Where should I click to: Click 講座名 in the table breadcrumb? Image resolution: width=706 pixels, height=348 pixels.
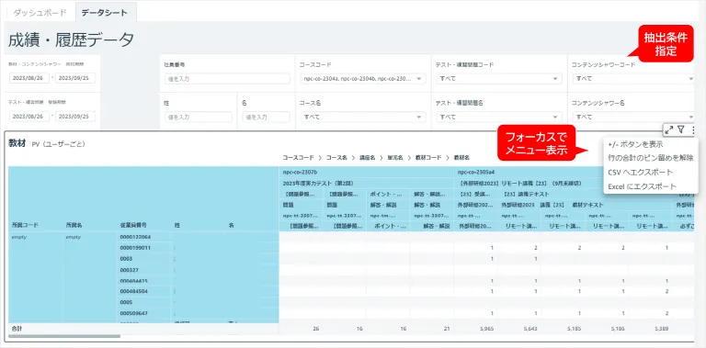pyautogui.click(x=368, y=158)
